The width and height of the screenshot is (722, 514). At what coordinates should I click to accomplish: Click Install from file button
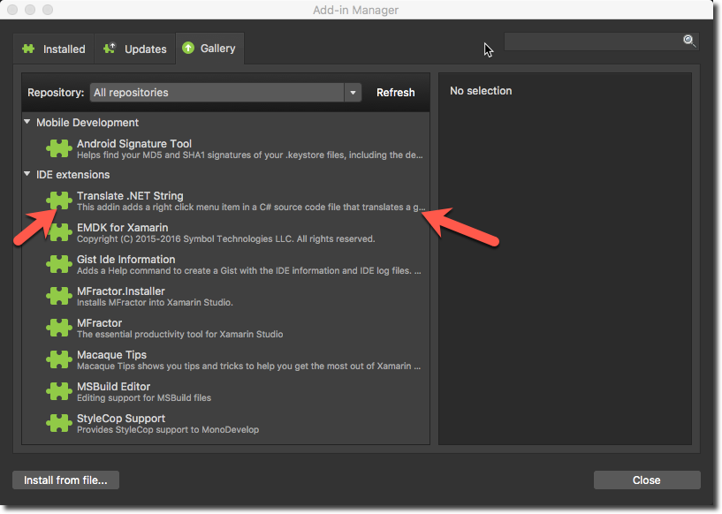coord(65,480)
